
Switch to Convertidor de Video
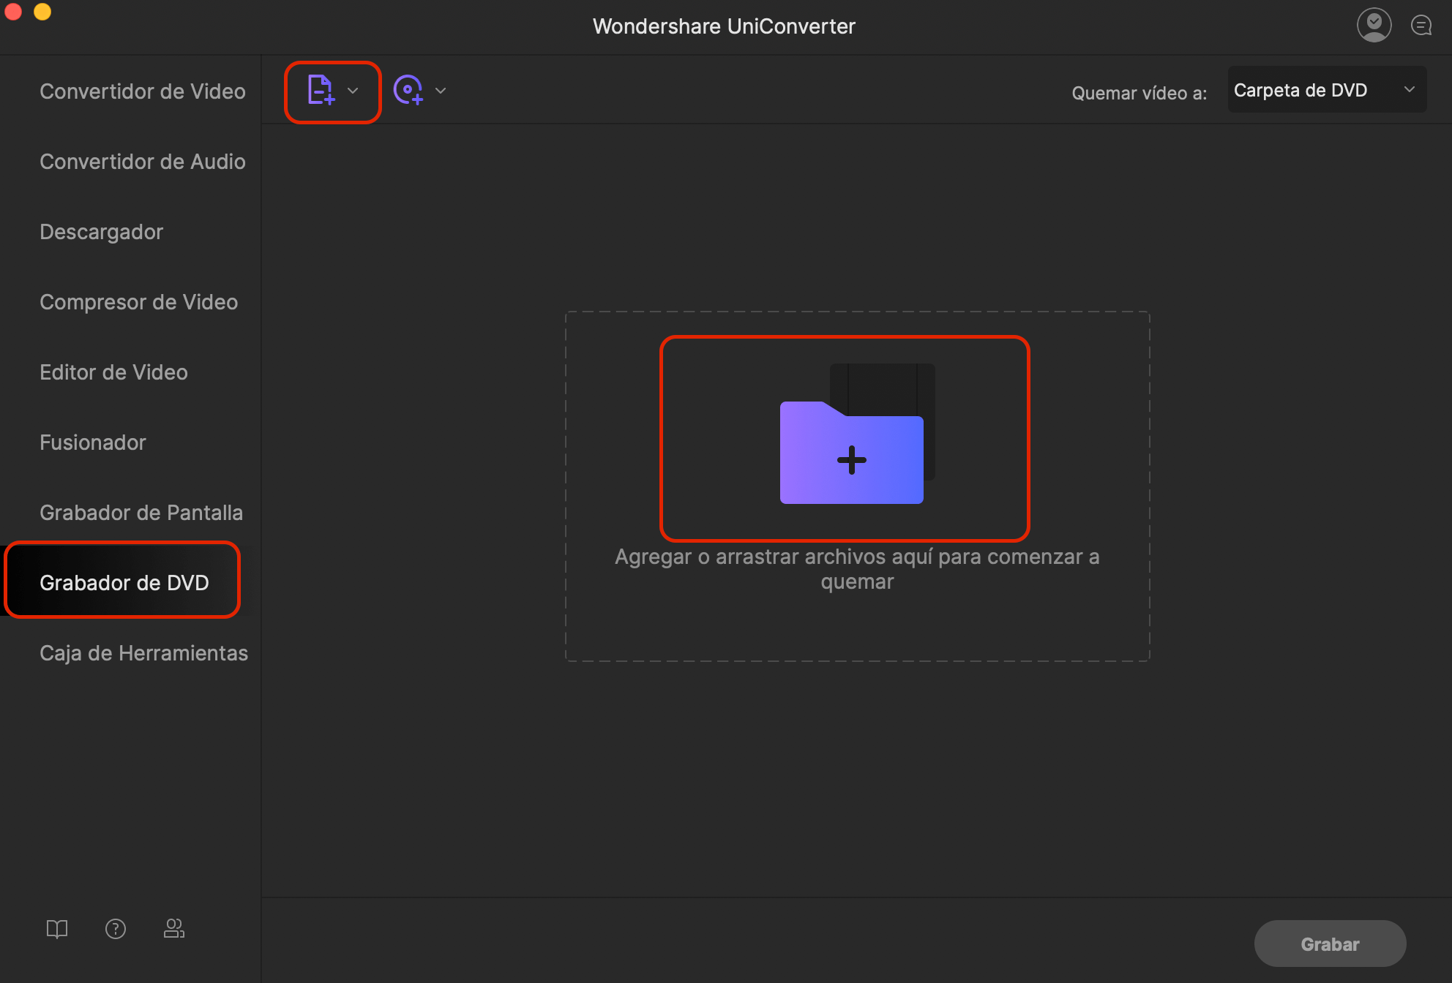[142, 91]
